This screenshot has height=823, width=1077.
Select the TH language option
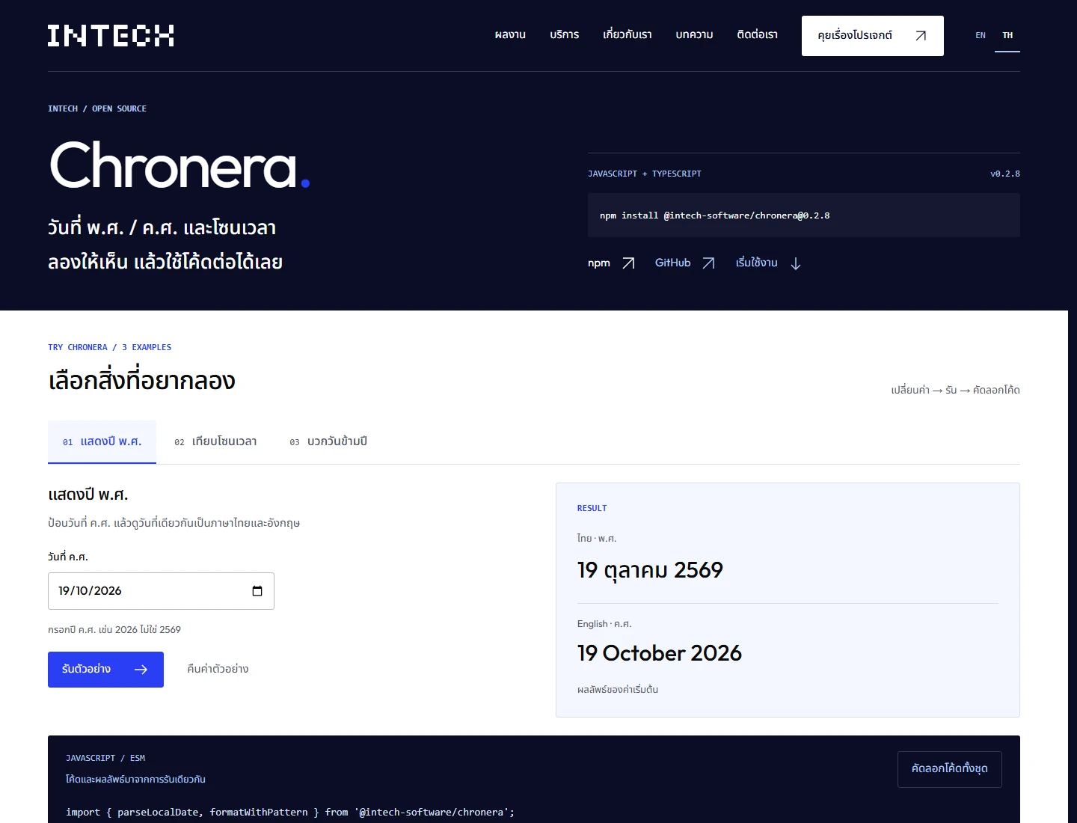[1007, 35]
